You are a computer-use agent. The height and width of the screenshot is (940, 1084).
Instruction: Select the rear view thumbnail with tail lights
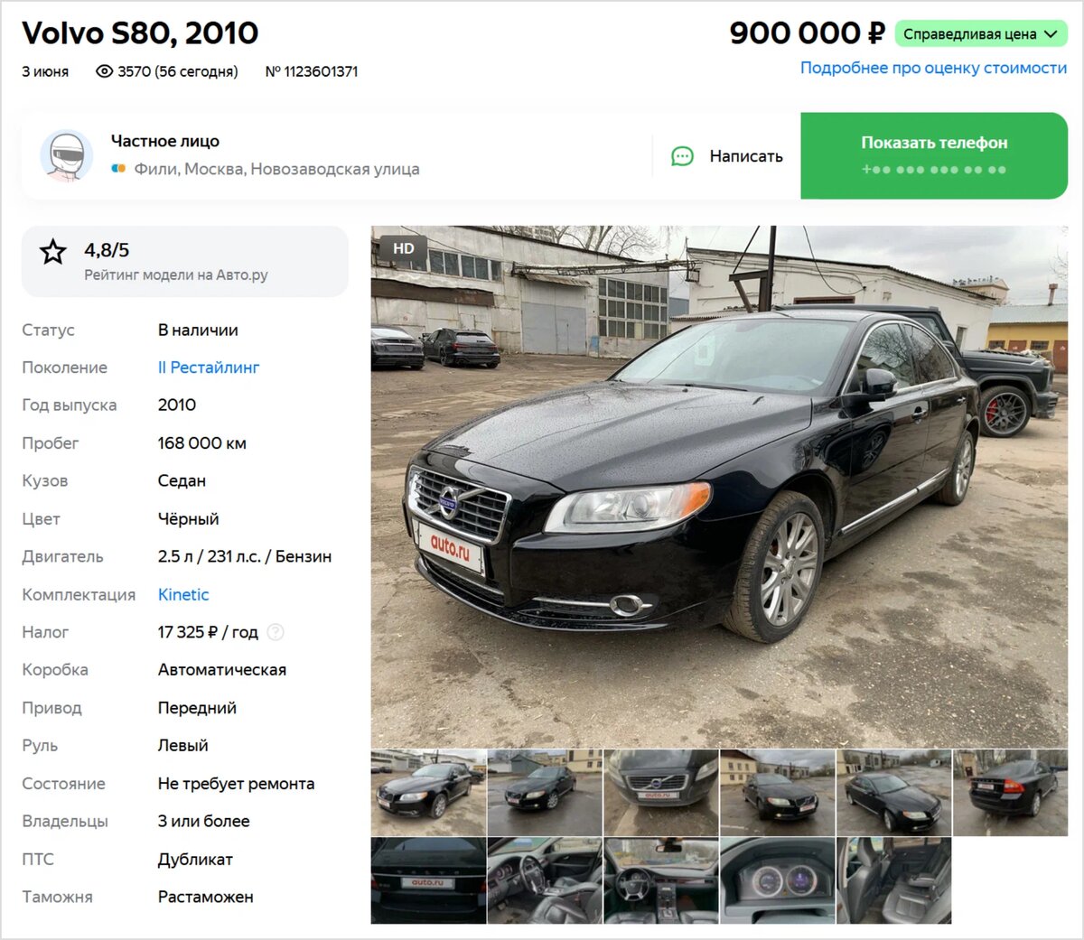(x=1011, y=792)
